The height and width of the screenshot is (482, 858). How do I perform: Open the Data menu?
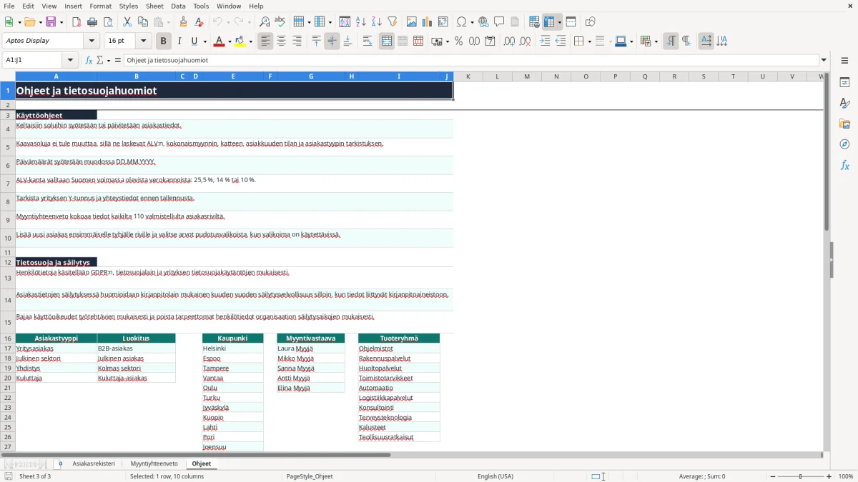pyautogui.click(x=178, y=6)
